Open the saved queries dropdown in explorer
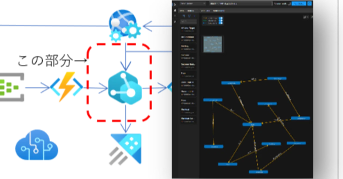Viewport: 343px width, 179px height. 193,4
